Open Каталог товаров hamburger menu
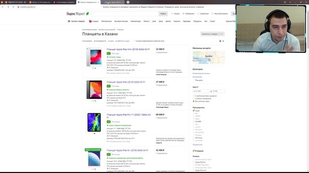This screenshot has height=173, width=309. click(76, 21)
